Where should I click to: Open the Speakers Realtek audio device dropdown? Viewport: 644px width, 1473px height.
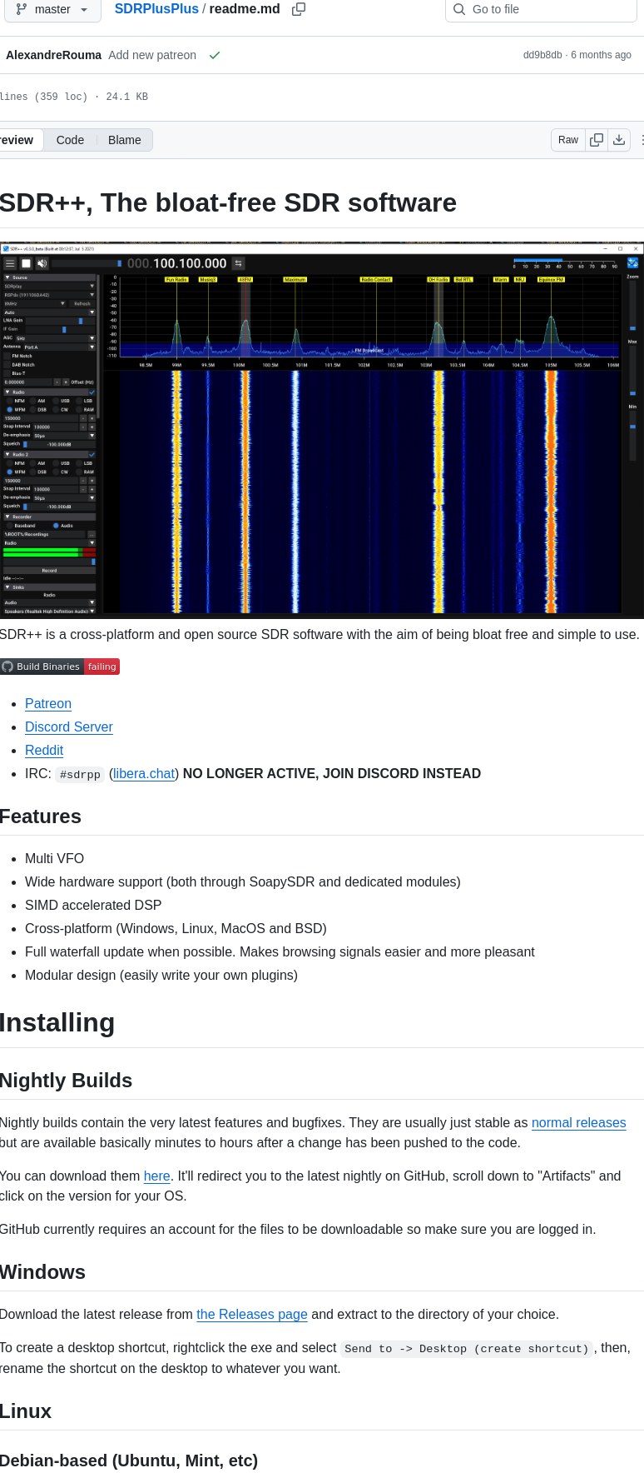[x=50, y=611]
